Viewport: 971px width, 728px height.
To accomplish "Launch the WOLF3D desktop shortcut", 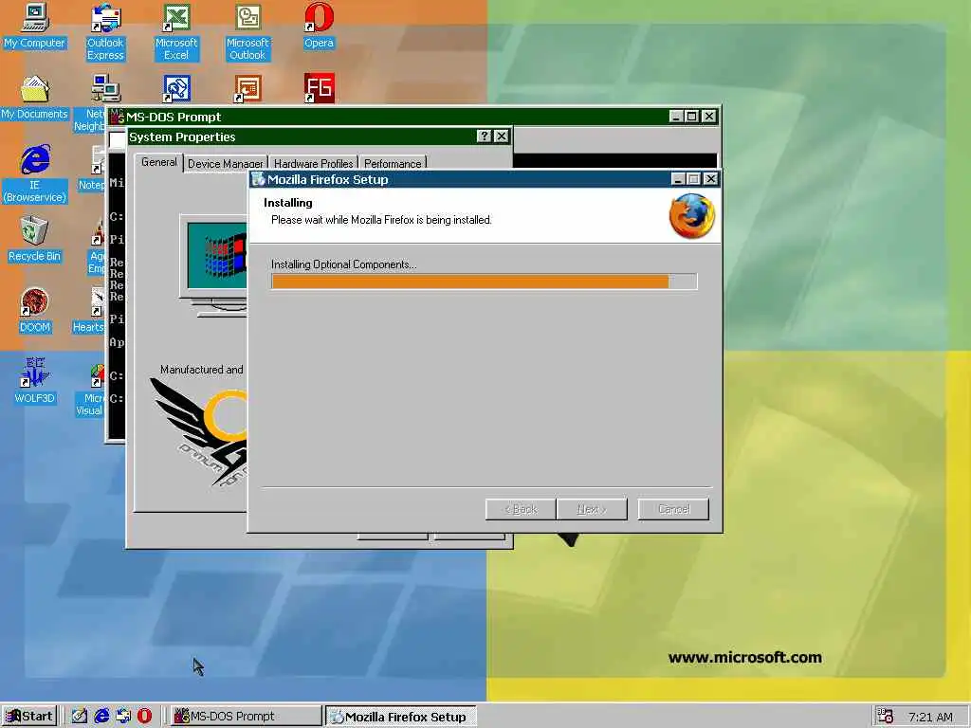I will (x=35, y=381).
